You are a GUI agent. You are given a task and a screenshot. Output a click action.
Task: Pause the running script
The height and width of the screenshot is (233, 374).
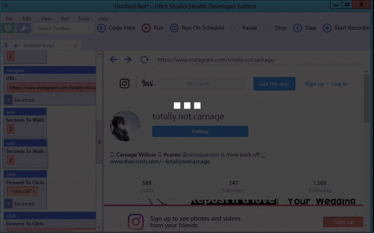click(x=244, y=28)
